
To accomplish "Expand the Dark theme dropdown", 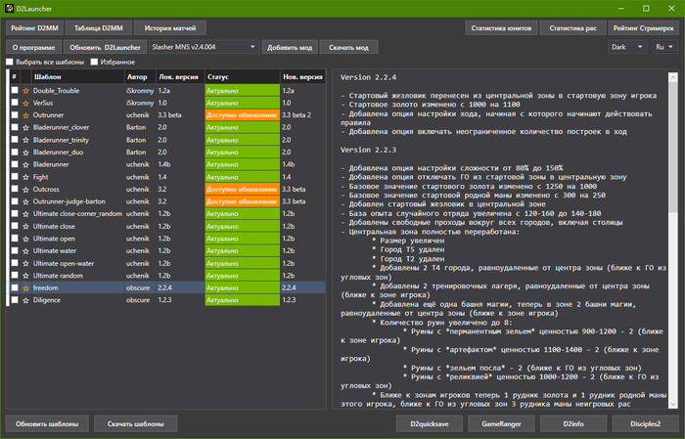I will tap(626, 46).
